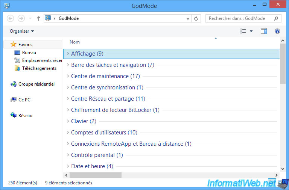Open the address bar history dropdown

pos(188,18)
